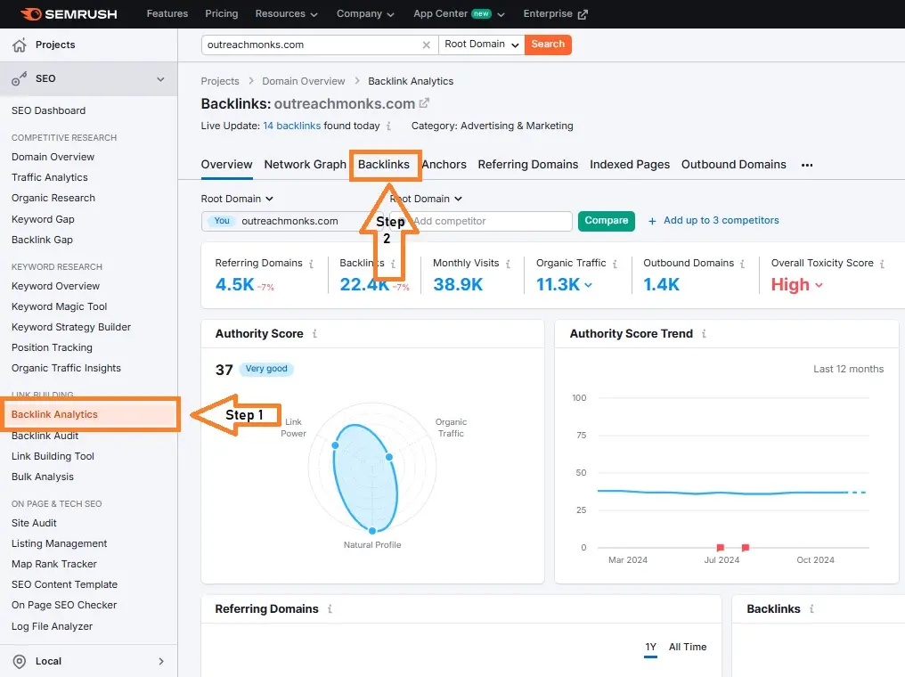Click Referring Domains 4.5K value
905x677 pixels.
[235, 284]
